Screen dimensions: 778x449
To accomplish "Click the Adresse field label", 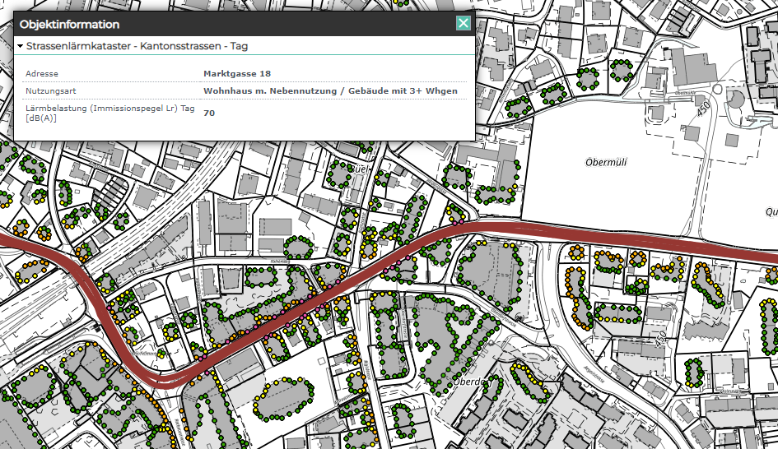I will (42, 74).
